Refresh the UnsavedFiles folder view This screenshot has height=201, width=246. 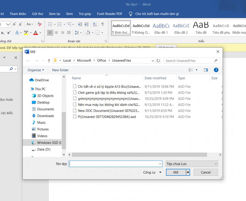[158, 60]
